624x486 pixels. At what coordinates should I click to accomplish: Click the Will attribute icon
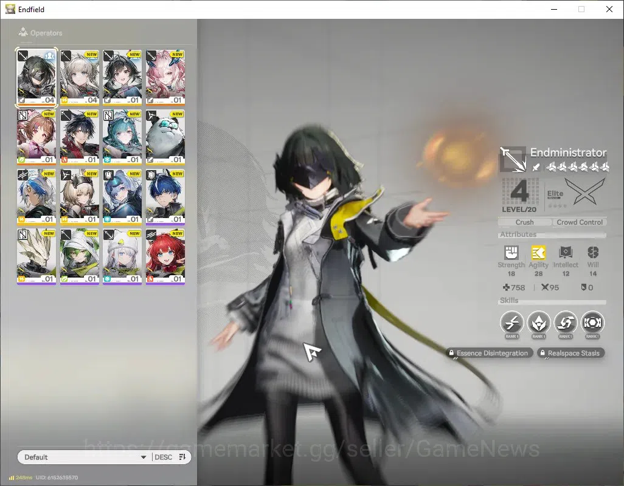[x=592, y=252]
